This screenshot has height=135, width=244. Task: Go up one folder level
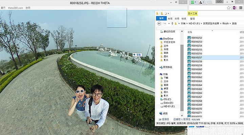[172, 24]
